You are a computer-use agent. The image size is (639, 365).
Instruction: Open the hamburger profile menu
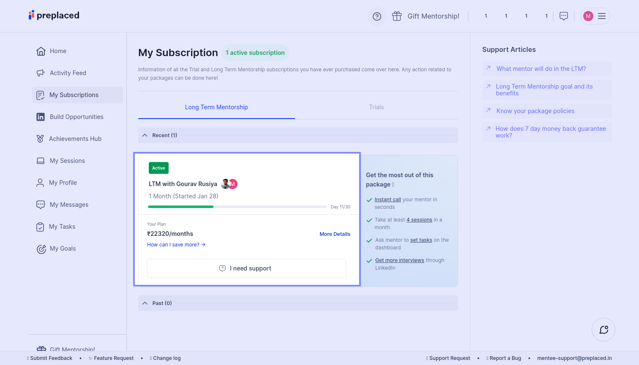click(602, 16)
